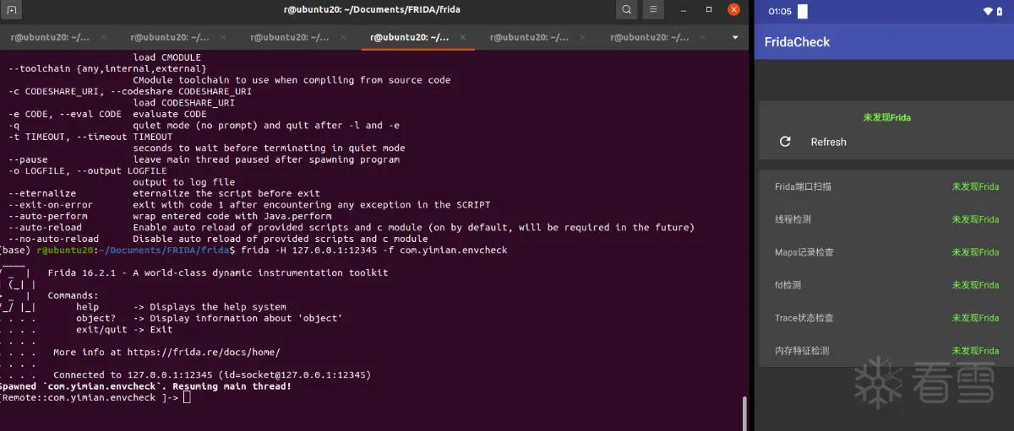
Task: Click the '--no-auto-reload' option in terminal
Action: 54,239
